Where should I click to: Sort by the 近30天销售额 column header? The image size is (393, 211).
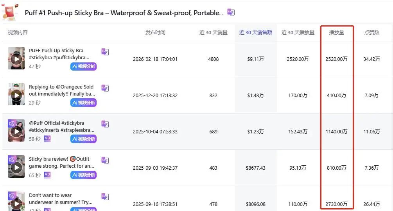pos(255,32)
